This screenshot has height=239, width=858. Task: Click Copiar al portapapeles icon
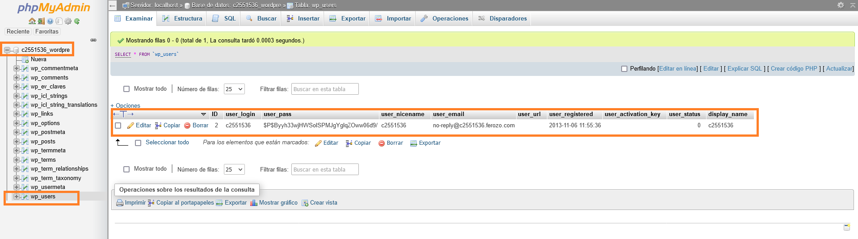pos(151,203)
